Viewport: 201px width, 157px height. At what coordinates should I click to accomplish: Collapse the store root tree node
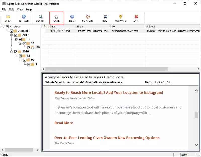(3, 27)
